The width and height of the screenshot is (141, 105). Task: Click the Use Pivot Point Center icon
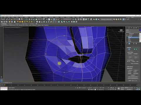pyautogui.click(x=44, y=19)
